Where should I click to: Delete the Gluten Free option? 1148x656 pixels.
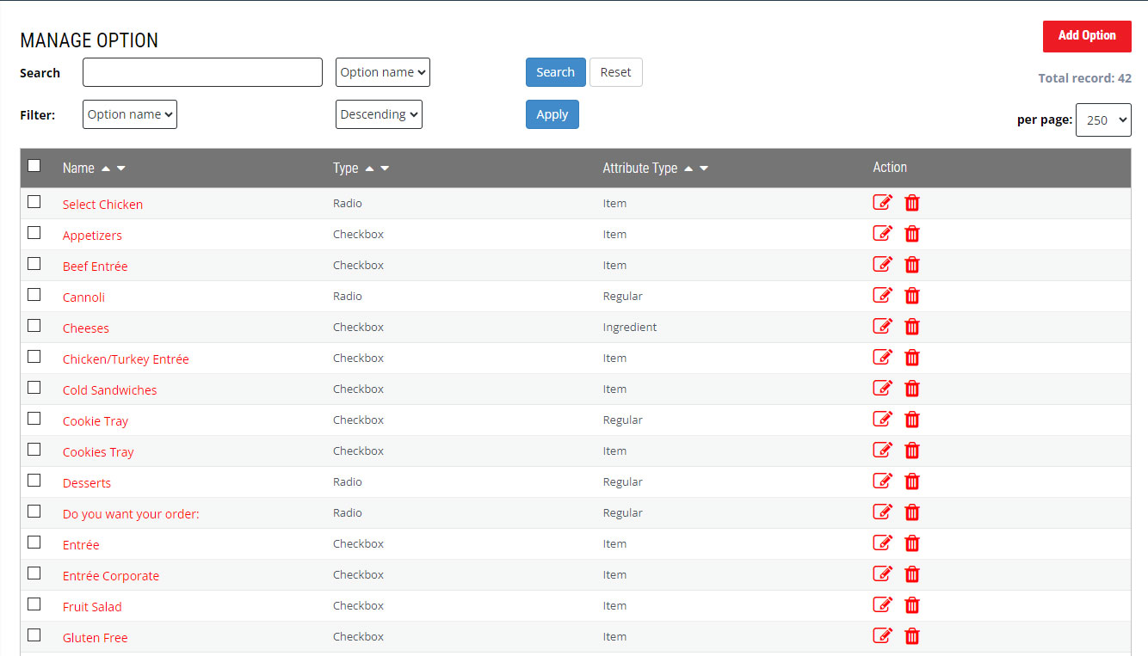[x=912, y=636]
